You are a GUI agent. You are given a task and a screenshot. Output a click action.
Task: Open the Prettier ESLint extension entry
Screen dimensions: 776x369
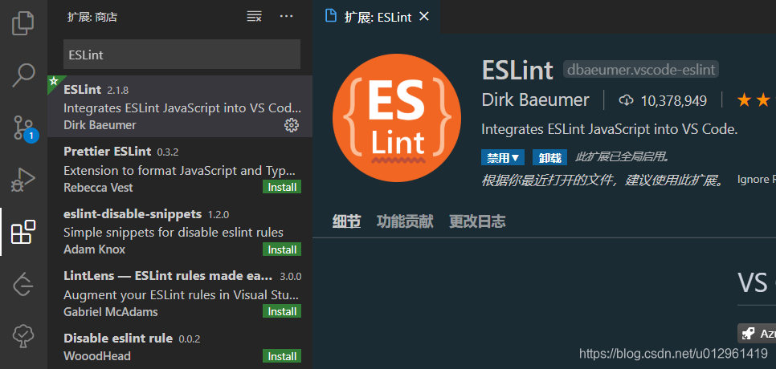point(180,168)
